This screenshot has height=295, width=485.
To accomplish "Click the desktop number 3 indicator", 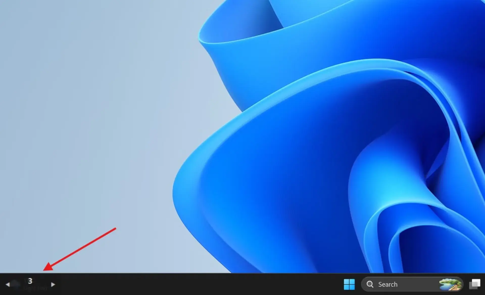I will pos(30,281).
